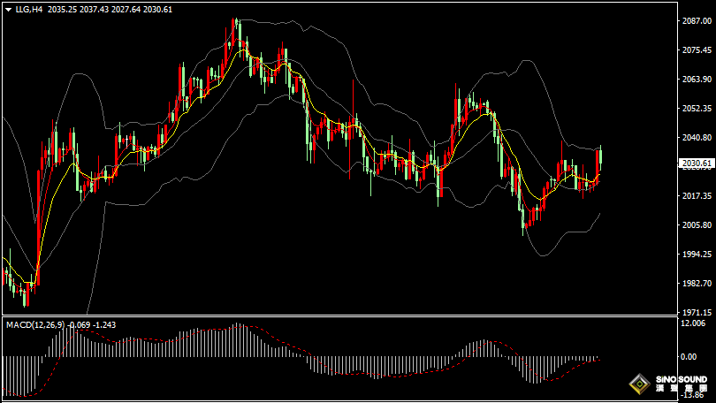Click the 2017.35 price axis label
This screenshot has height=403, width=716.
697,195
